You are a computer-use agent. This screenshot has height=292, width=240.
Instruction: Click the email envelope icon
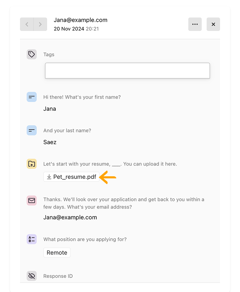coord(32,201)
